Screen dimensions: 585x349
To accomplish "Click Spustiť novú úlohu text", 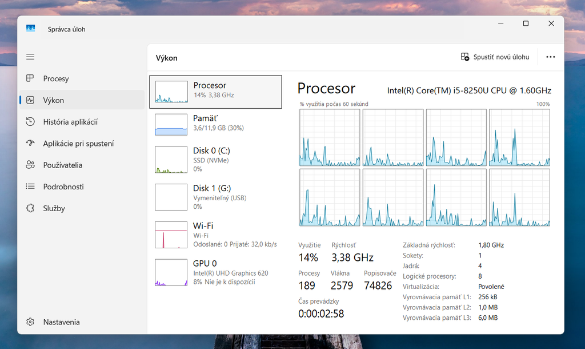I will click(x=501, y=57).
